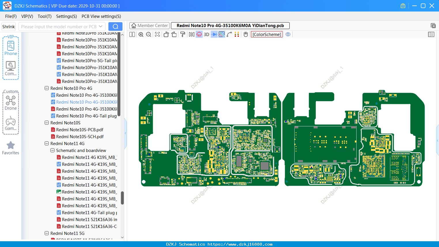
Task: Open Redmi Note10Pro 5G-Tail plug file
Action: point(86,61)
